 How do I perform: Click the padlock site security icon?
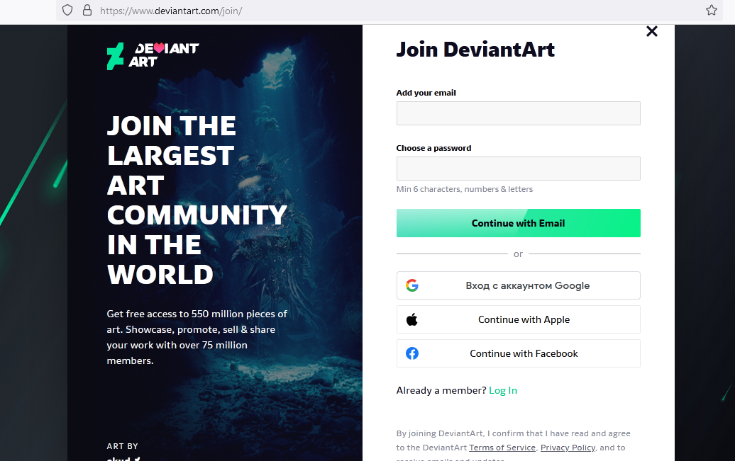pyautogui.click(x=87, y=11)
